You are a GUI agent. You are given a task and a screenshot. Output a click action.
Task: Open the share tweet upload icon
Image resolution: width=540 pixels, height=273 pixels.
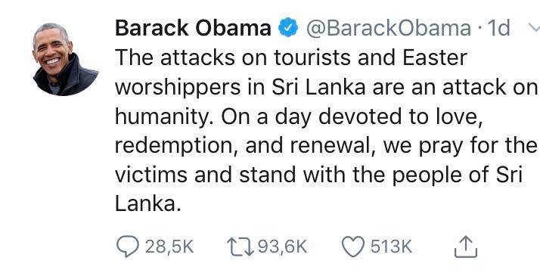click(466, 247)
